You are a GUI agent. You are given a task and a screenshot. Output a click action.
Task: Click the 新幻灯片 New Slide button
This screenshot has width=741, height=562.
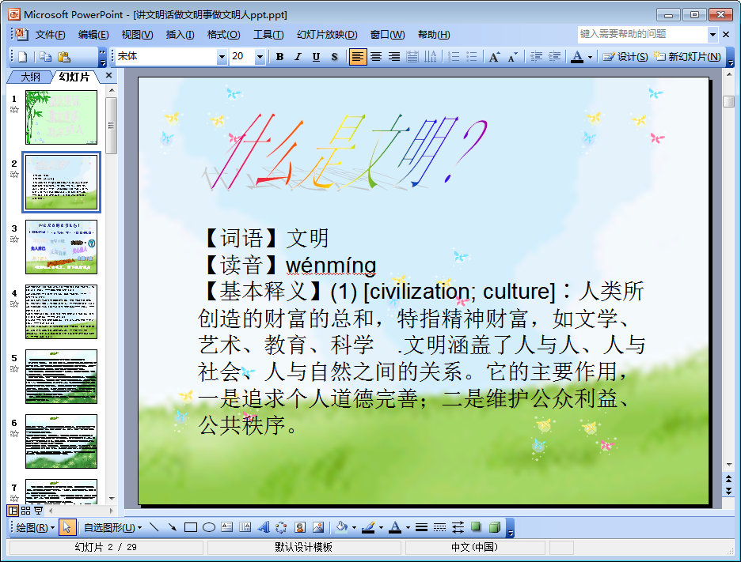(687, 57)
